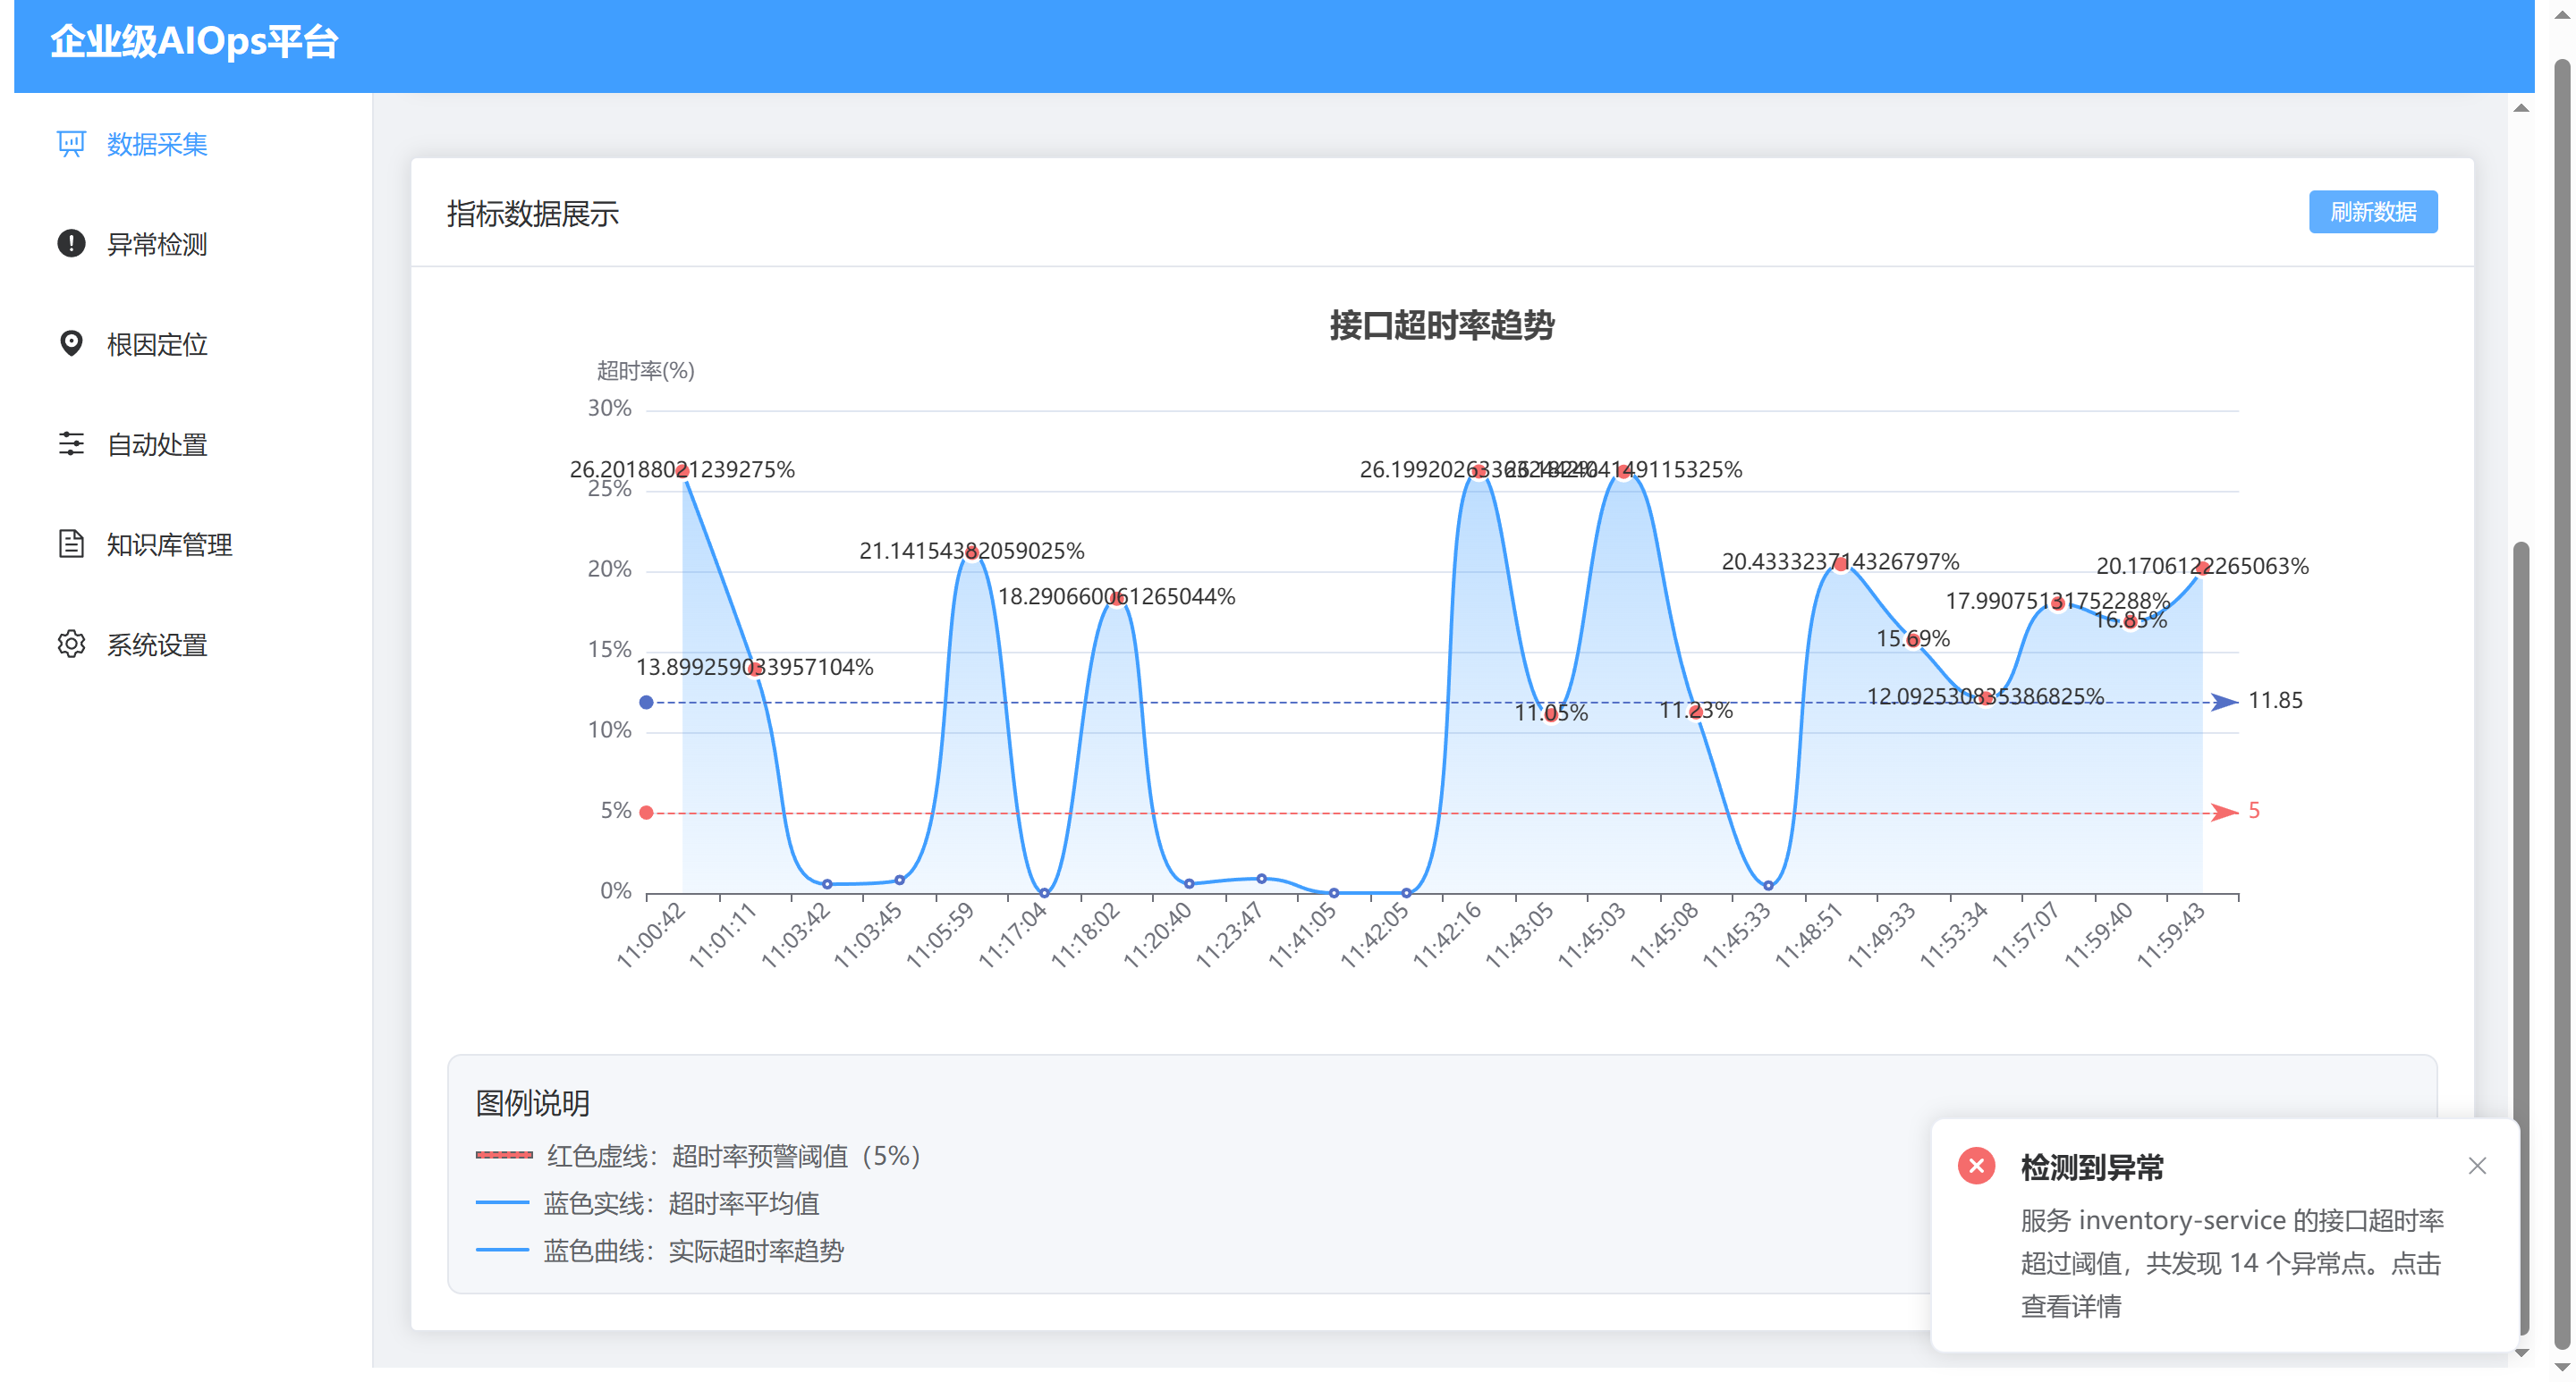Click the 自动处置 sliders icon
Image resolution: width=2576 pixels, height=1382 pixels.
tap(71, 443)
